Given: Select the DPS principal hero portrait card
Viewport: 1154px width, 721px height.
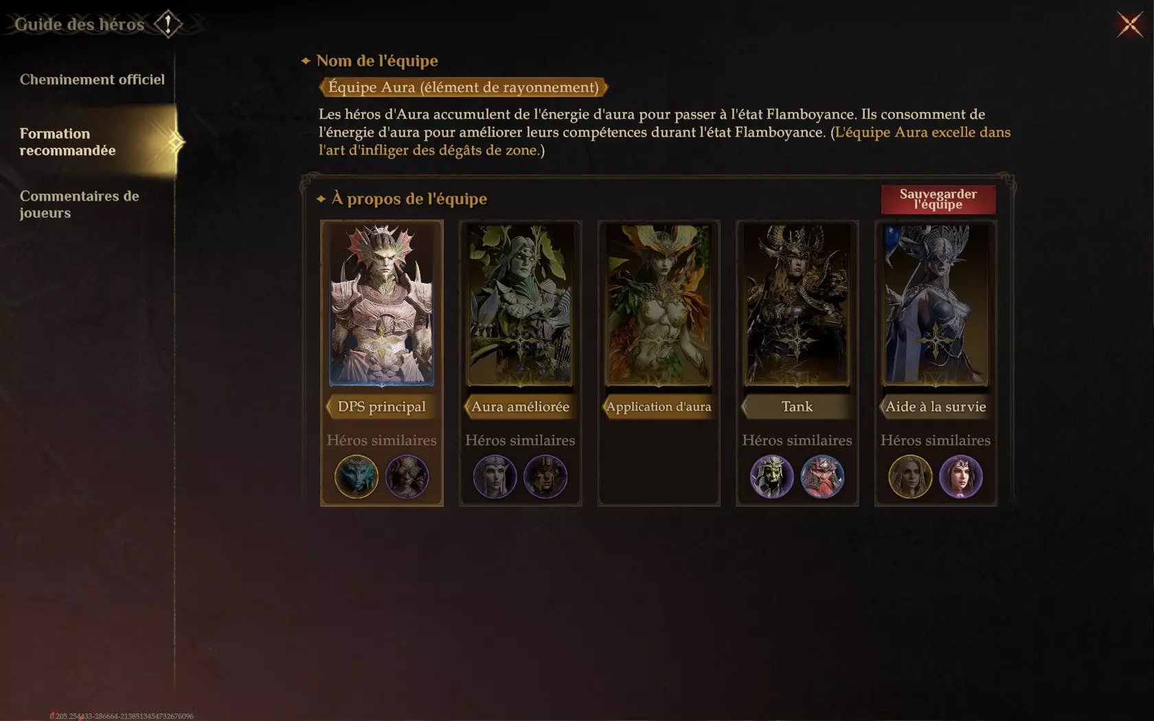Looking at the screenshot, I should (x=382, y=305).
